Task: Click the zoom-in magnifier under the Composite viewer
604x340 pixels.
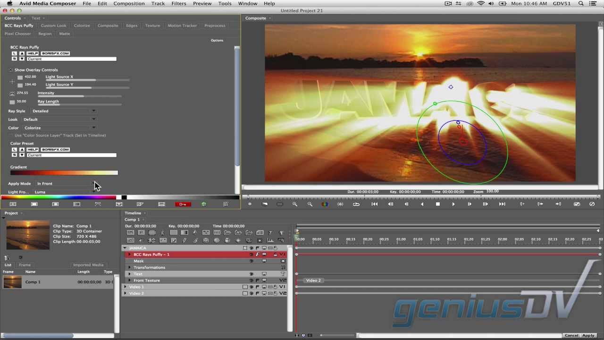Action: click(x=295, y=204)
